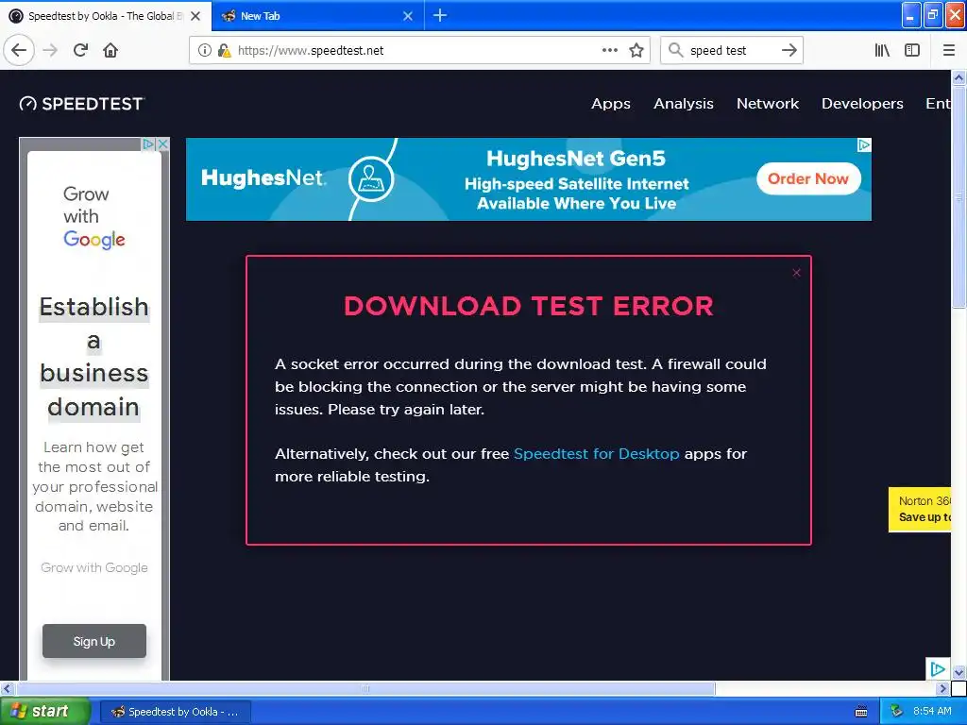Screen dimensions: 967x725
Task: Open the Library bookmarks icon
Action: point(882,50)
